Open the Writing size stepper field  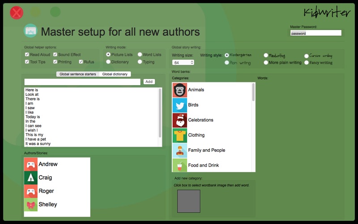pos(183,62)
